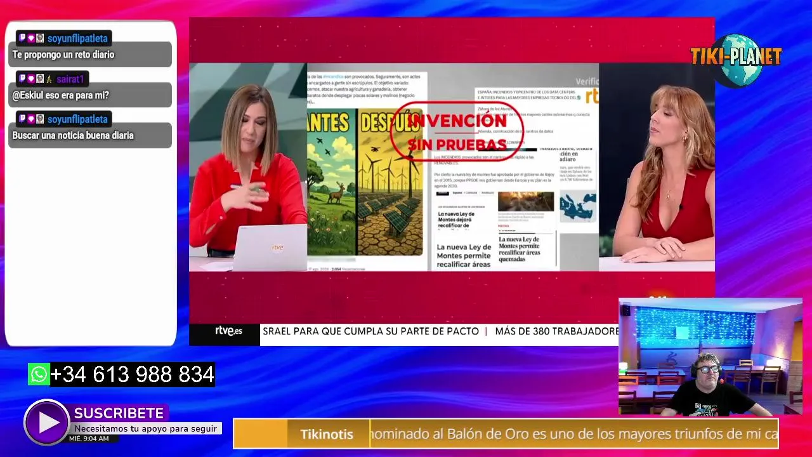Click the SUSCRIBETE label
The image size is (812, 457).
(x=119, y=413)
